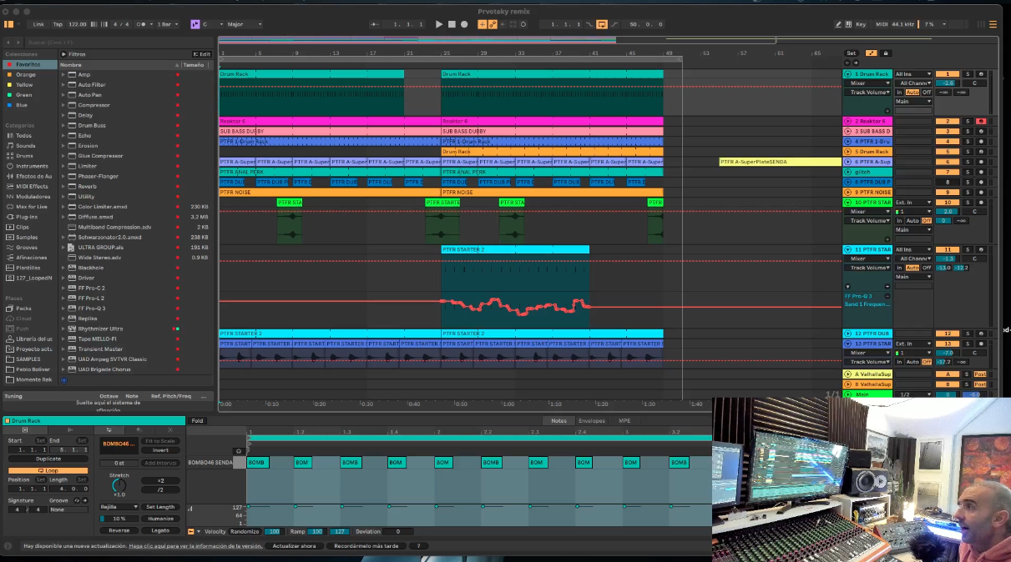Toggle the scale mode icon beside key C

[195, 24]
